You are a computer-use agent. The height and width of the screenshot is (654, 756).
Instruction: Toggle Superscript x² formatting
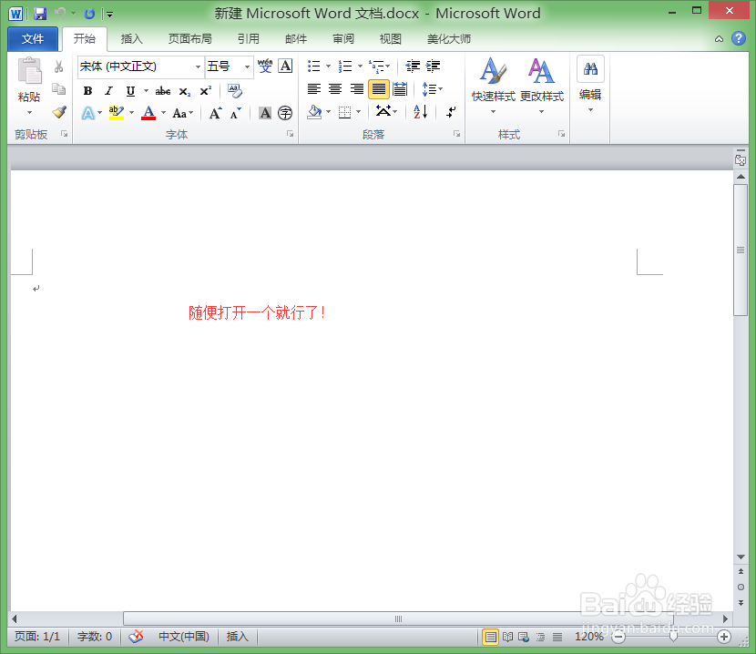pos(205,91)
